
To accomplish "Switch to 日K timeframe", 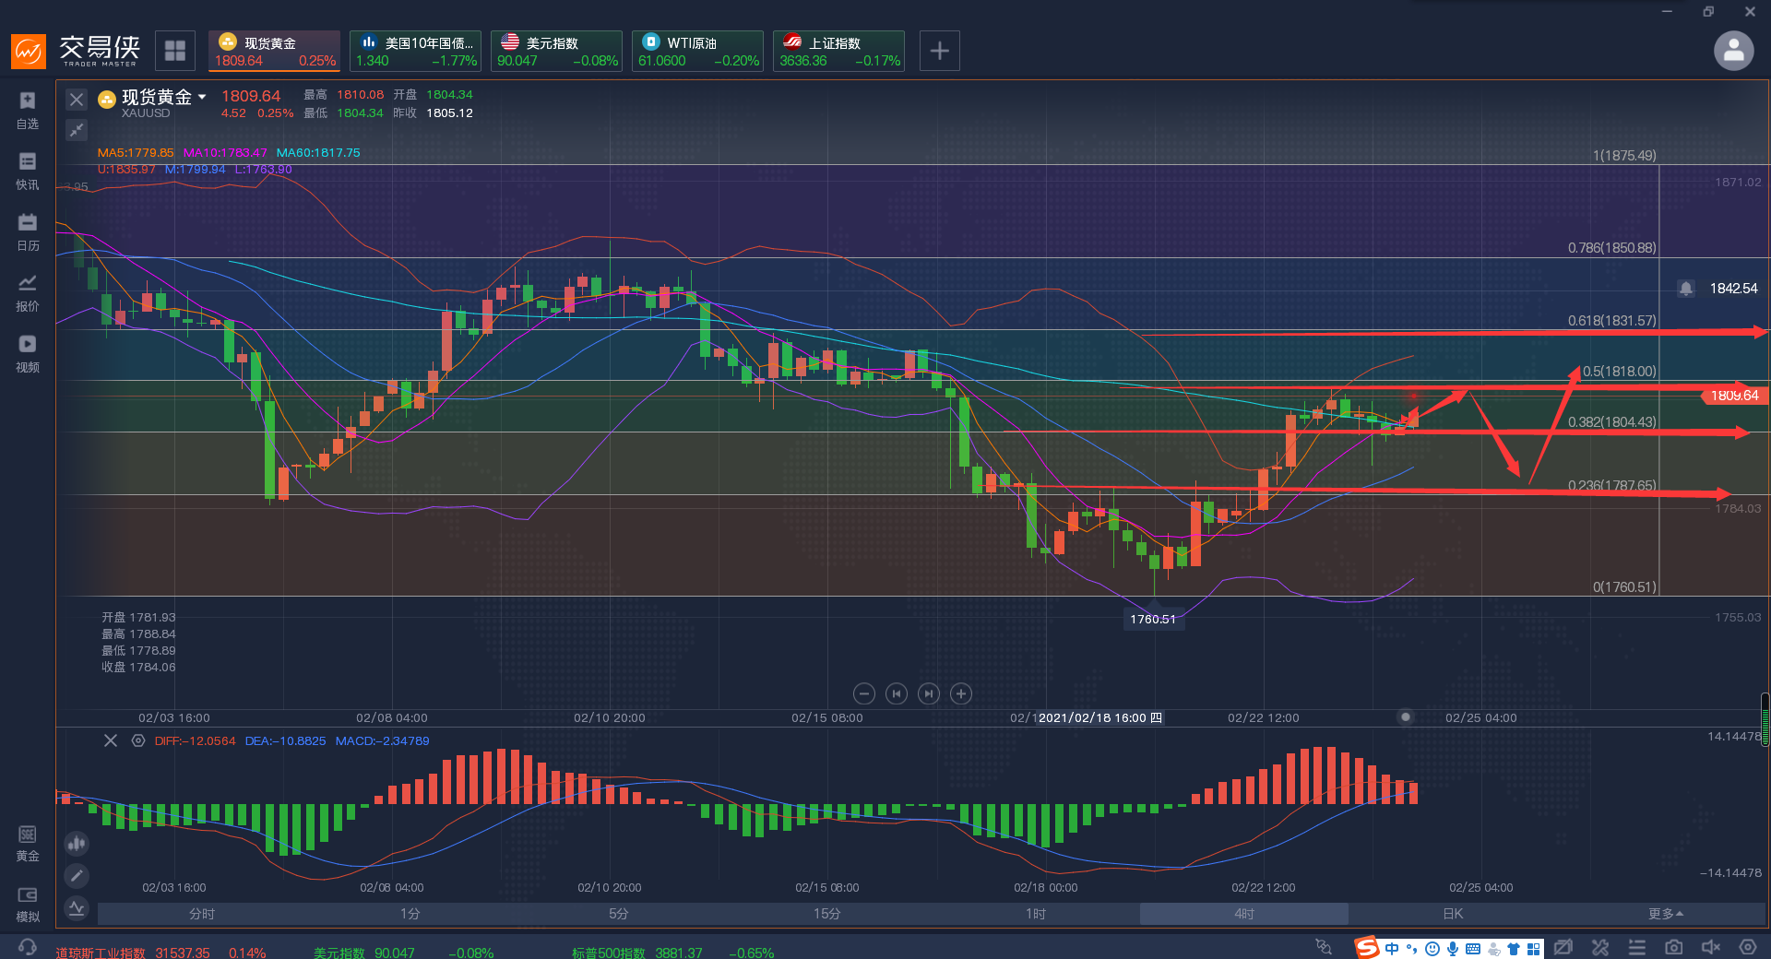I will tap(1452, 914).
